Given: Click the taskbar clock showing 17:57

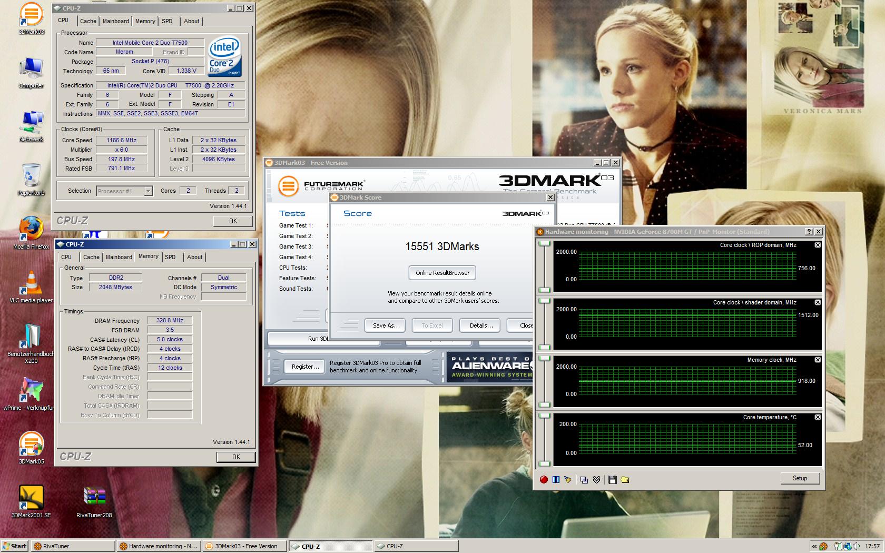Looking at the screenshot, I should (x=872, y=546).
